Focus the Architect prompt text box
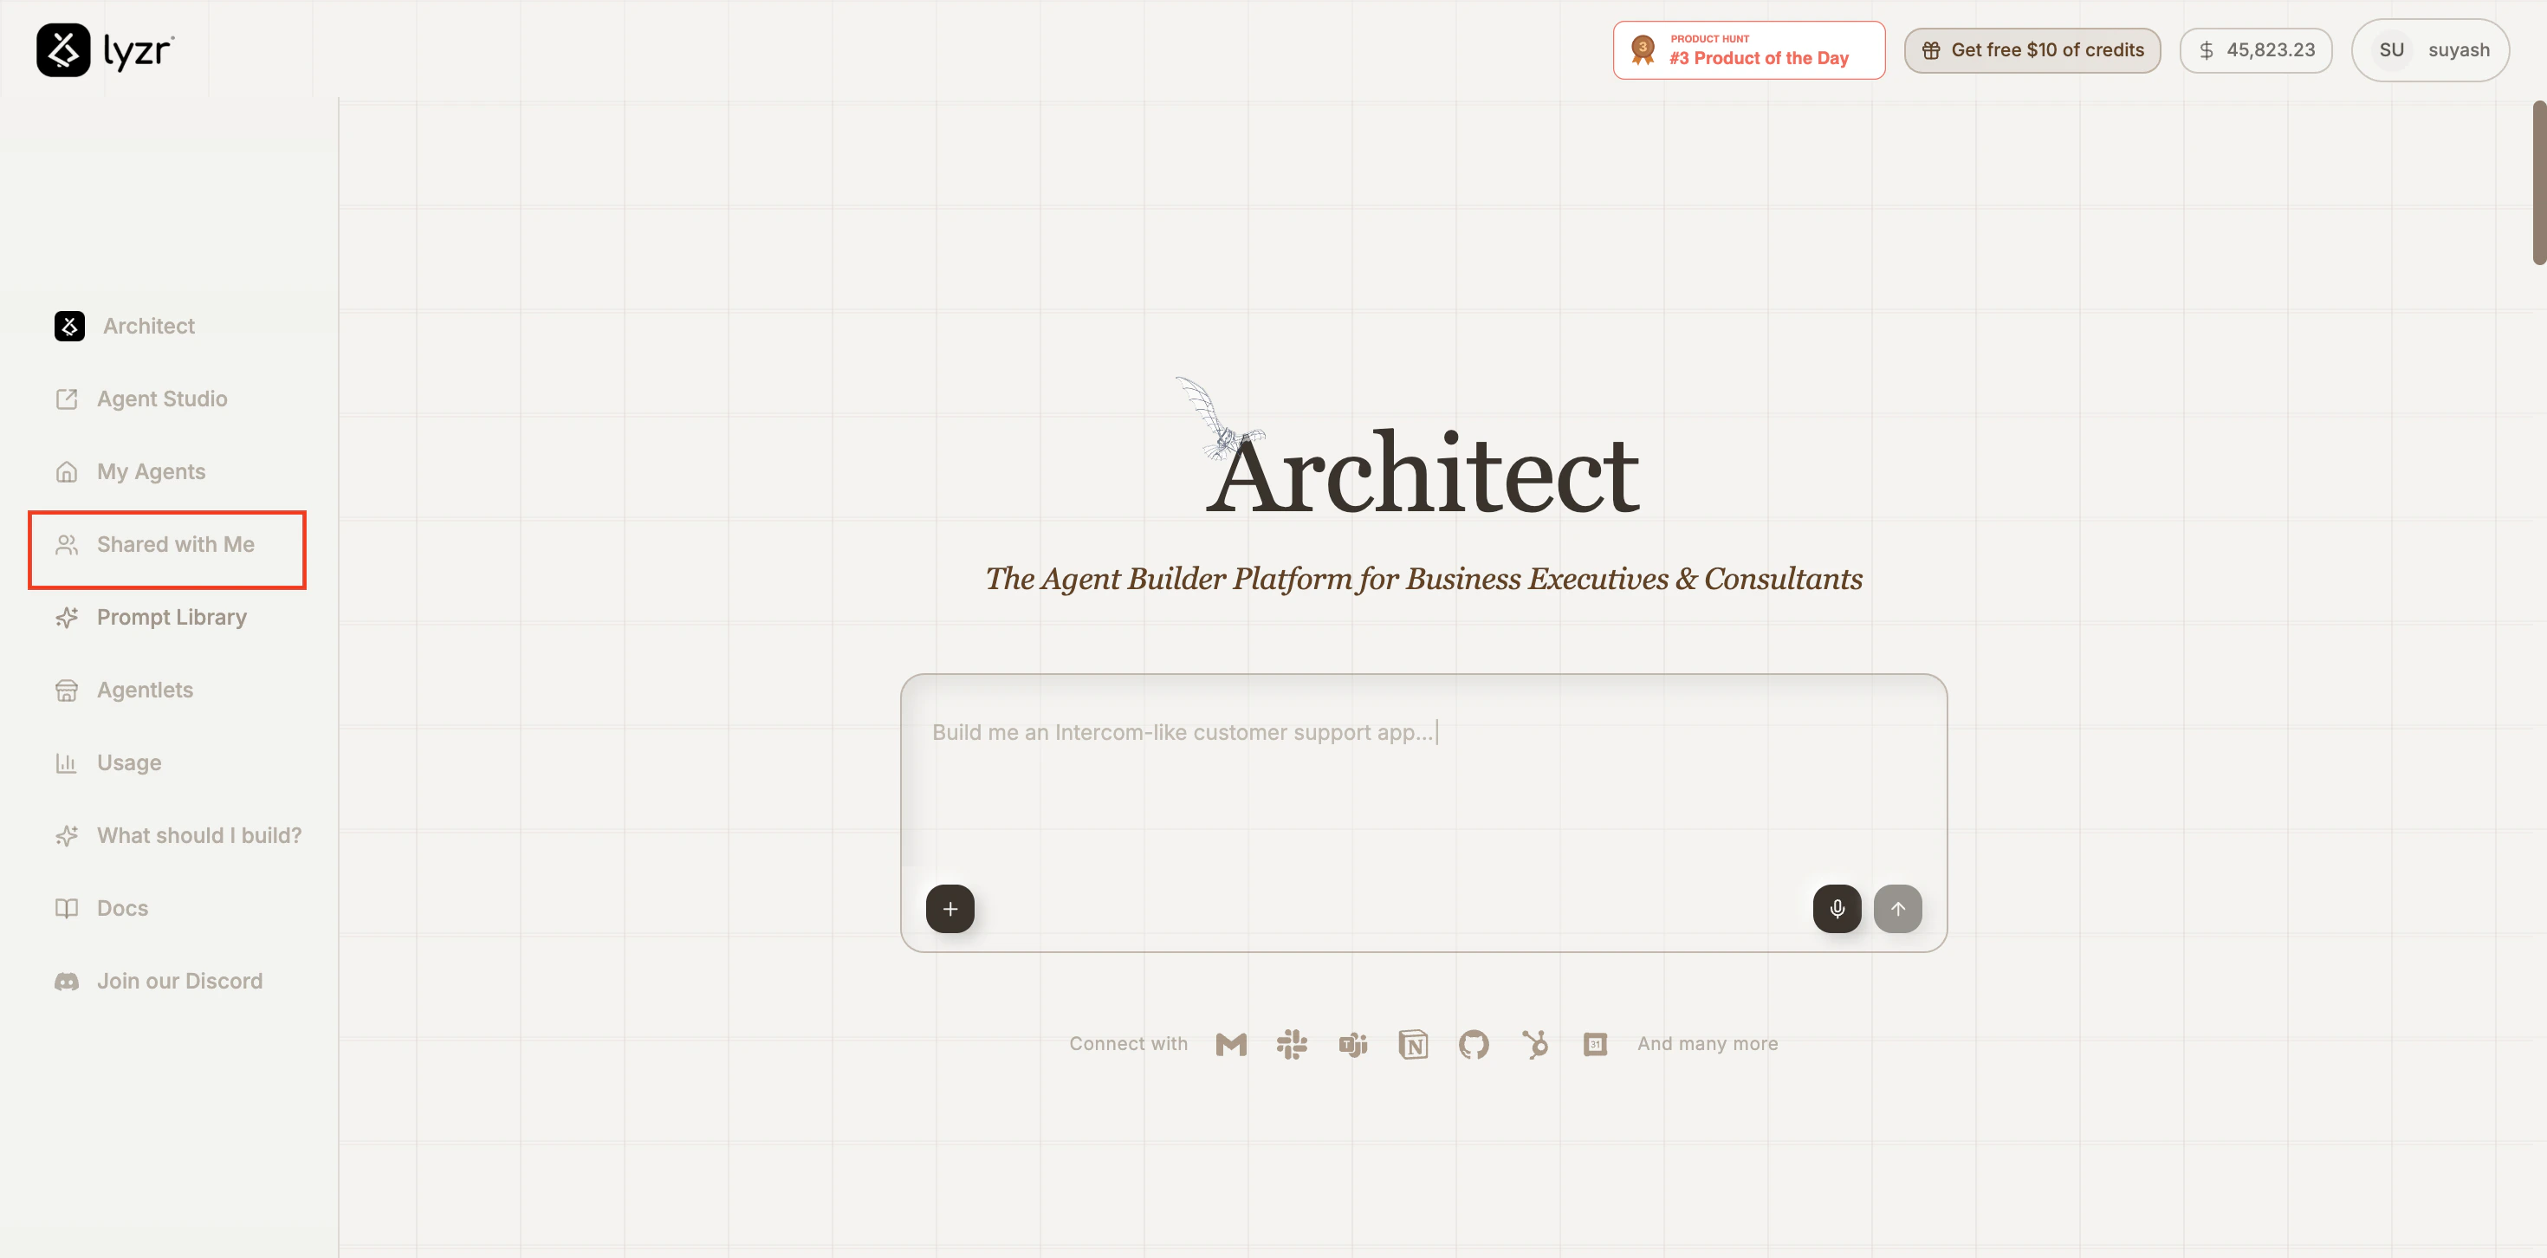 coord(1422,781)
